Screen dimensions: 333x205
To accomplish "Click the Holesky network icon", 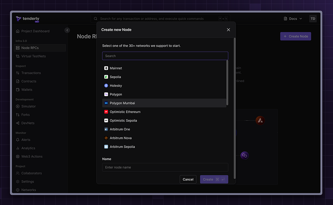I will point(106,86).
